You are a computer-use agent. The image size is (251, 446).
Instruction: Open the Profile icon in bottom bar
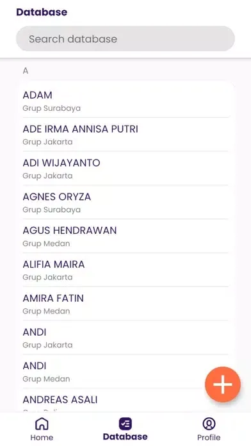(x=209, y=424)
